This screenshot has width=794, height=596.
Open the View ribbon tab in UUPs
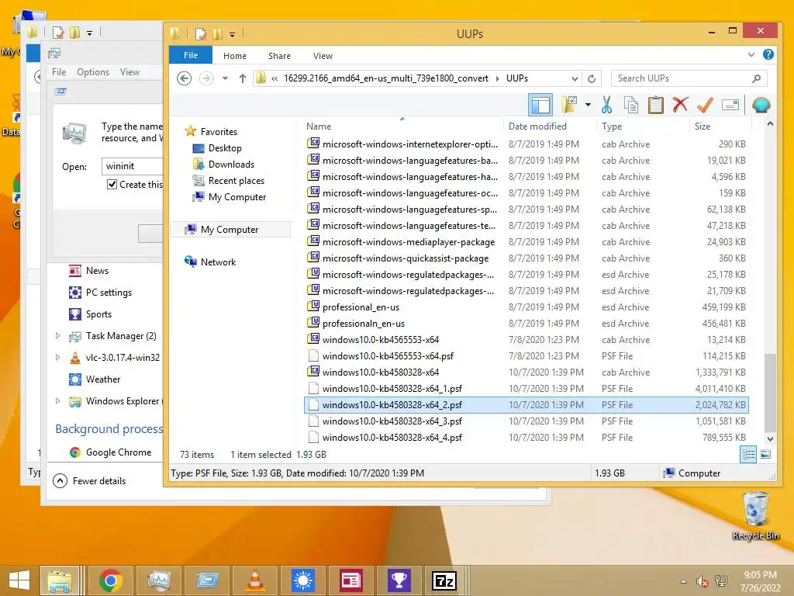323,56
